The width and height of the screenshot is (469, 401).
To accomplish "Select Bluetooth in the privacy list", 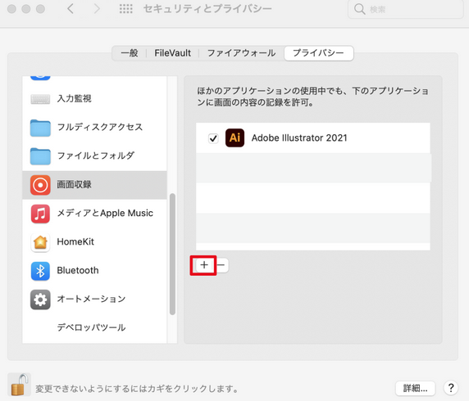I will [94, 271].
